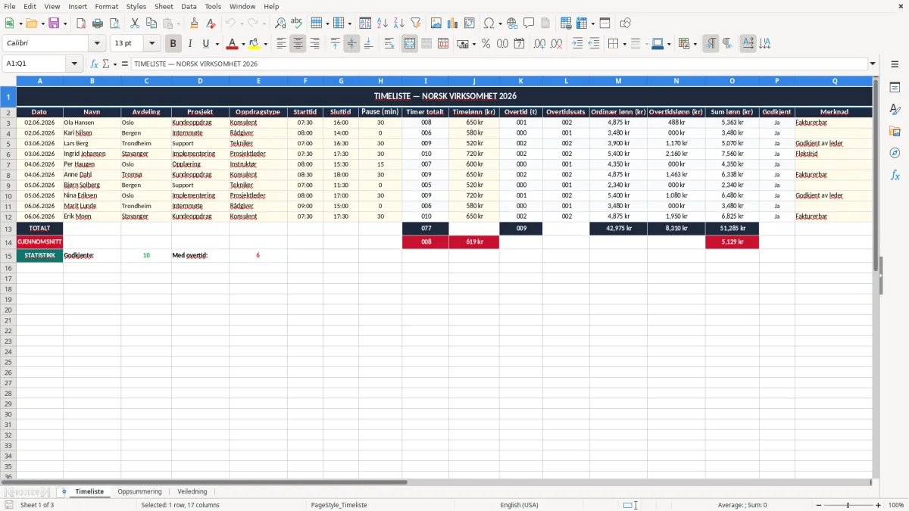Image resolution: width=909 pixels, height=511 pixels.
Task: Show Draw Functions shapes icon
Action: 626,23
